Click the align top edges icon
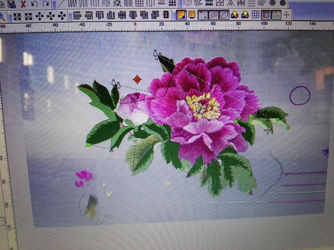 pos(100,16)
